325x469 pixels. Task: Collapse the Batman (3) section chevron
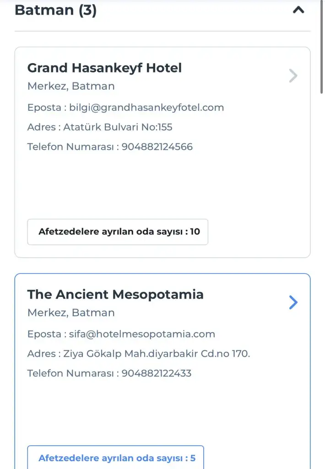[298, 10]
